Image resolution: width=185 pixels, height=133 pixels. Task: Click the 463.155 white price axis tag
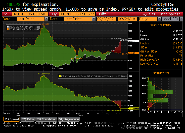click(x=133, y=41)
